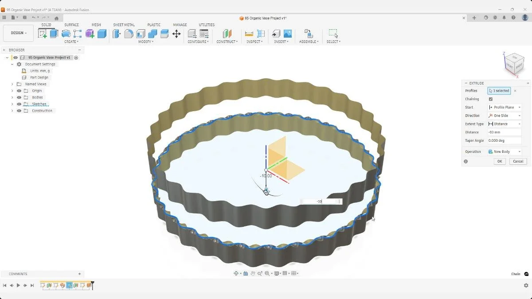Activate the Revolve tool
532x299 pixels.
[66, 33]
